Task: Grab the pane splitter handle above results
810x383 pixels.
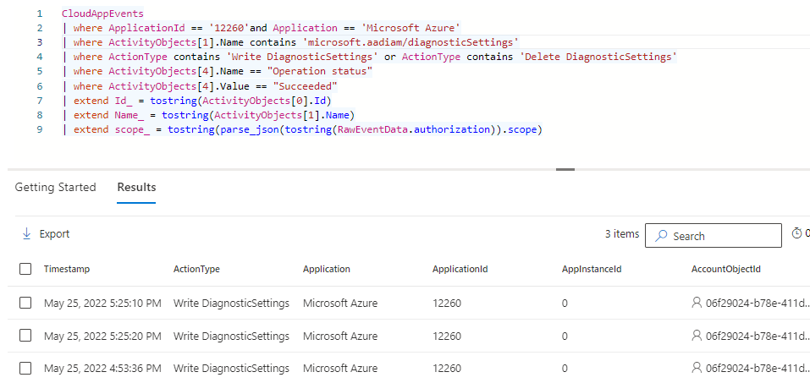Action: (565, 169)
